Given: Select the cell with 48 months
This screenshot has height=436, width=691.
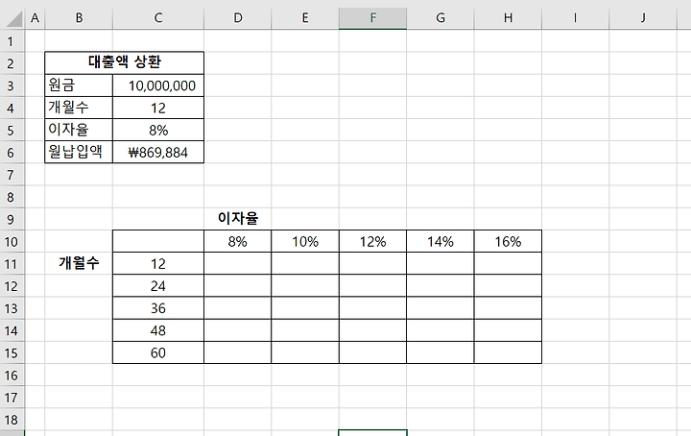Looking at the screenshot, I should tap(158, 330).
